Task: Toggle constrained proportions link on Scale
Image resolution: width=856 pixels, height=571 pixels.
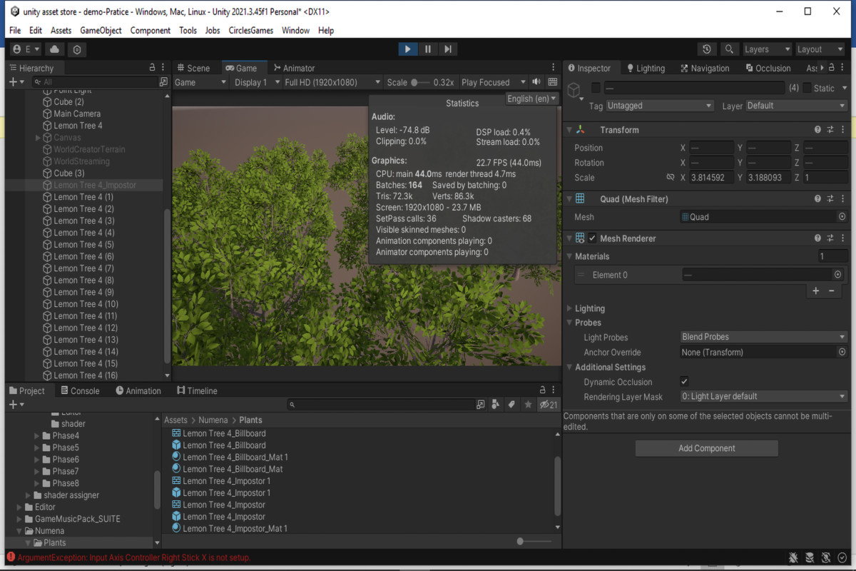Action: 670,178
